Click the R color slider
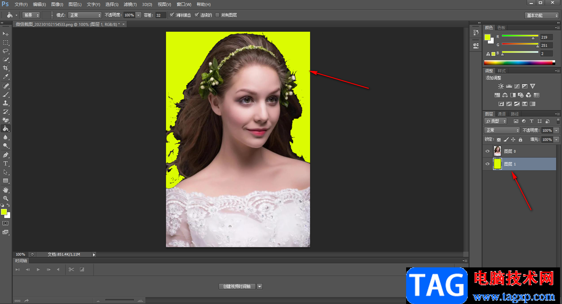The width and height of the screenshot is (562, 304). [520, 36]
